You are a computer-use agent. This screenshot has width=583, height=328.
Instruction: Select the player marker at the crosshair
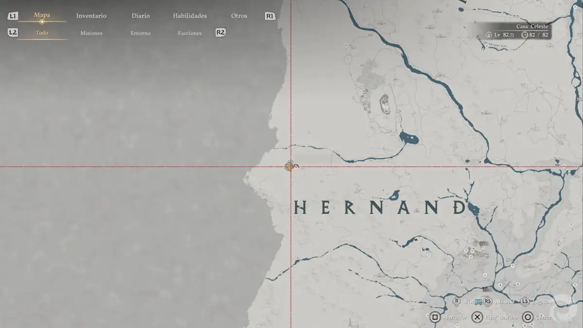click(x=291, y=167)
